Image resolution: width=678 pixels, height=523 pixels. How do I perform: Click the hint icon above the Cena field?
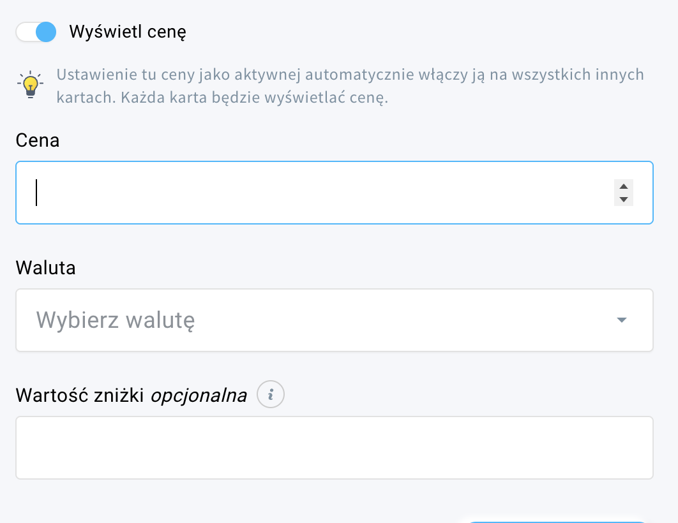29,84
